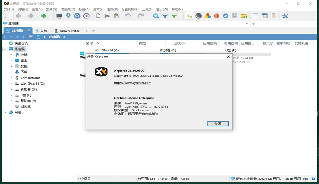The image size is (319, 184).
Task: Click the Copy icon in the toolbar
Action: pyautogui.click(x=98, y=16)
